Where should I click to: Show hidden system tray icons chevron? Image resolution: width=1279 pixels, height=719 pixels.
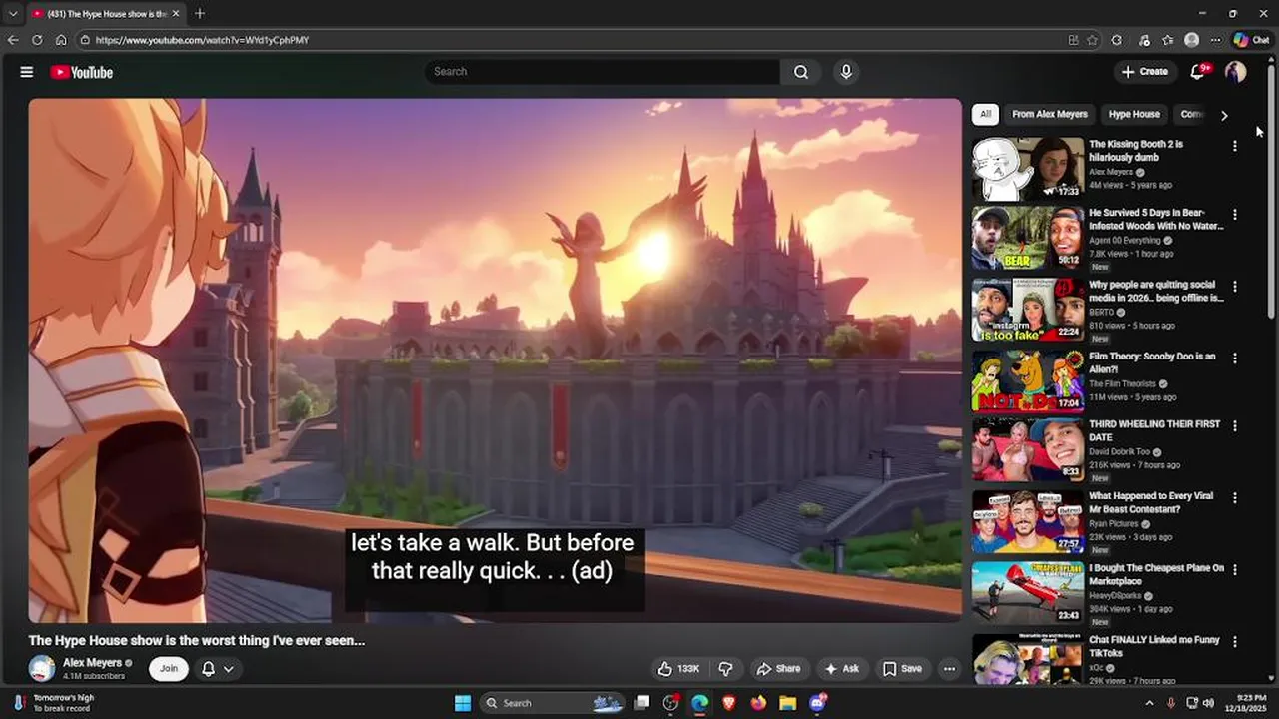click(x=1149, y=703)
